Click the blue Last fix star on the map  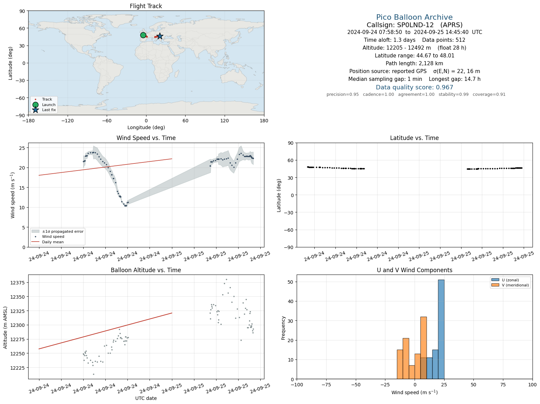tap(160, 36)
